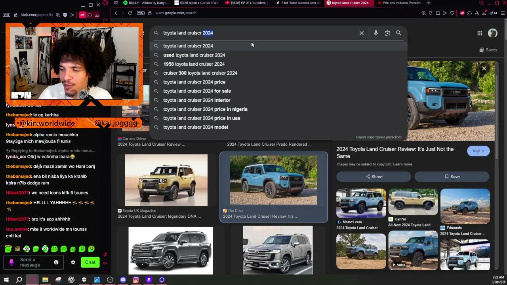Screen dimensions: 507x285
Task: Switch to the BULLY album Spotify tab
Action: pyautogui.click(x=146, y=3)
